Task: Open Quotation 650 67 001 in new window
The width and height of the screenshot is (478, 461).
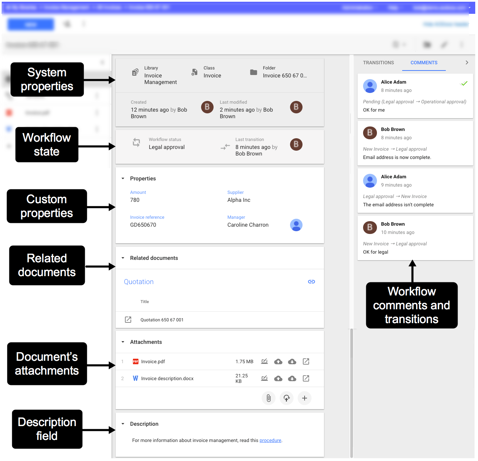Action: tap(128, 320)
